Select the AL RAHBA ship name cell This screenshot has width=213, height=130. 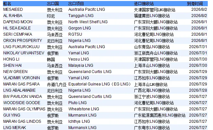click(13, 16)
